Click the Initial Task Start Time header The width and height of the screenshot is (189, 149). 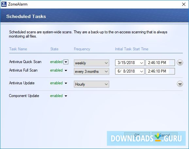(132, 49)
